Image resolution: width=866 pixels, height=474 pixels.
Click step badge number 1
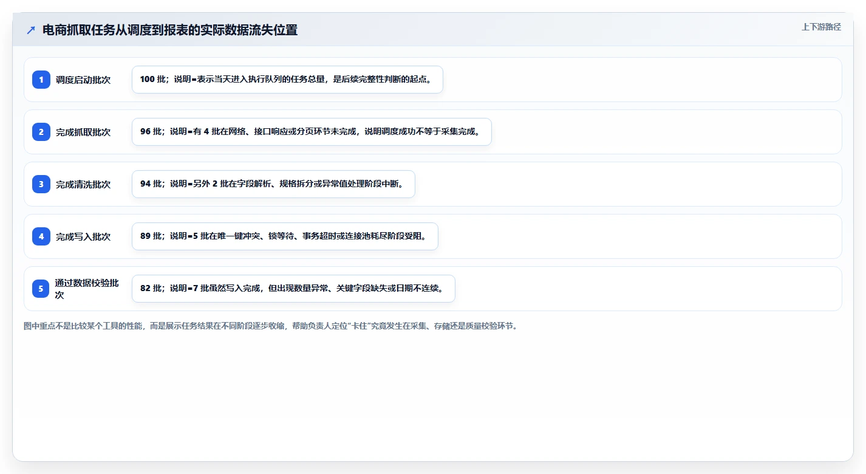pyautogui.click(x=41, y=80)
